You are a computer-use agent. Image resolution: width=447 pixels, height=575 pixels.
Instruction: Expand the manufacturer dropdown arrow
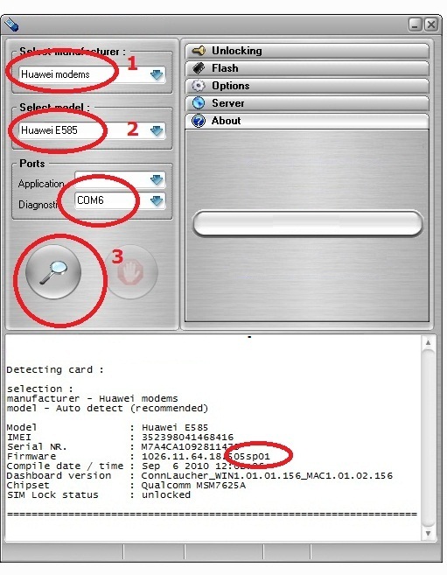157,74
